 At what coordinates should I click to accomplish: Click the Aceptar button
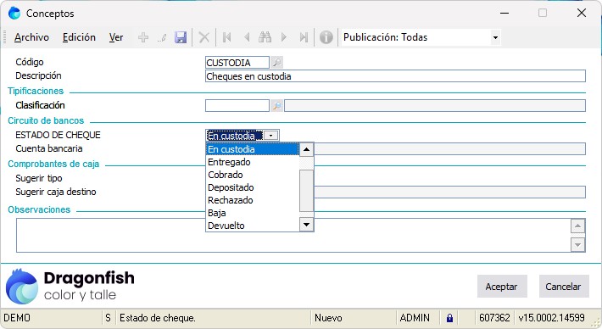click(x=502, y=287)
